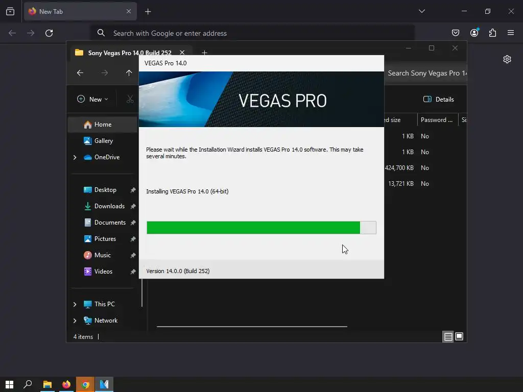Open the Firefox application menu
This screenshot has height=392, width=523.
(511, 33)
